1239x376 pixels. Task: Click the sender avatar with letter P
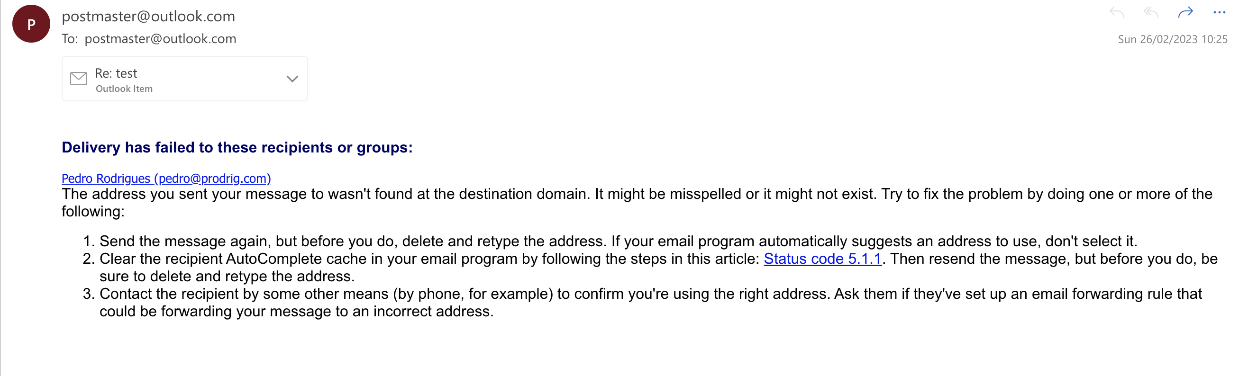31,24
